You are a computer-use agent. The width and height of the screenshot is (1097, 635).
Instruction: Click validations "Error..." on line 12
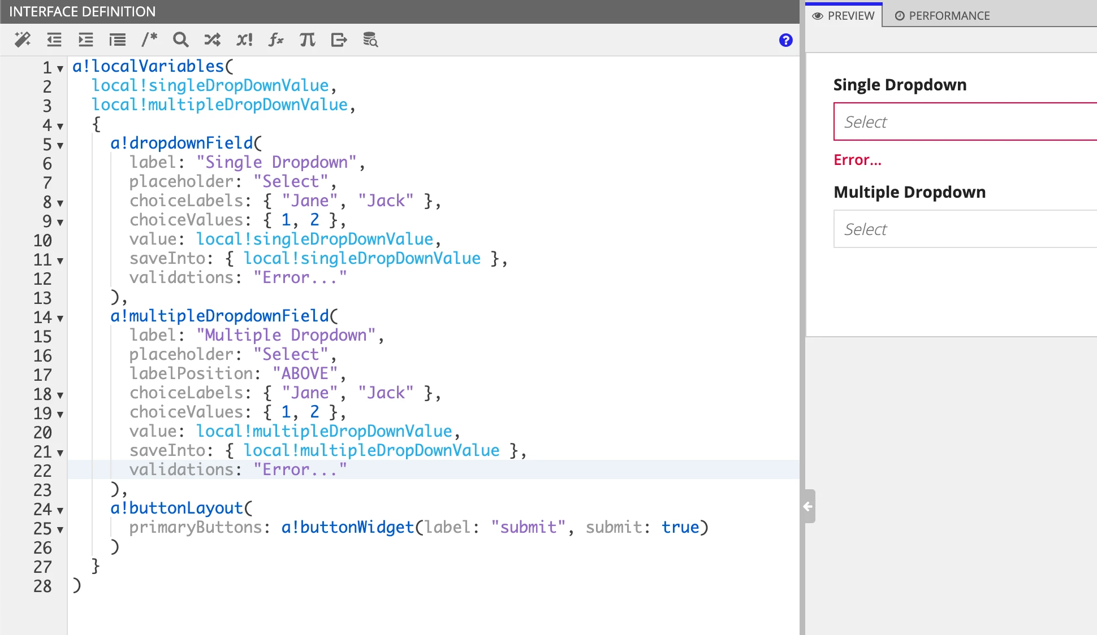coord(300,278)
